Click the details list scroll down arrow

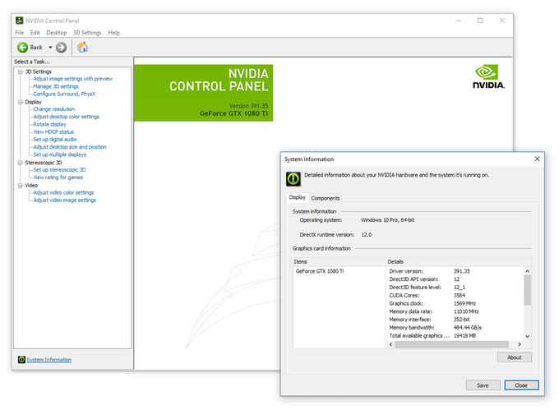pos(527,336)
